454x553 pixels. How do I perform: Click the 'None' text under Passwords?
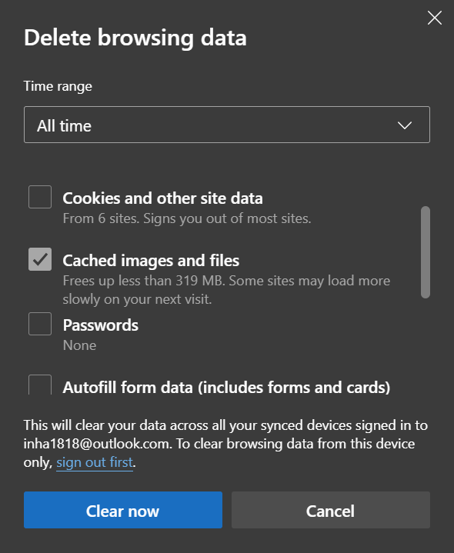(x=79, y=345)
